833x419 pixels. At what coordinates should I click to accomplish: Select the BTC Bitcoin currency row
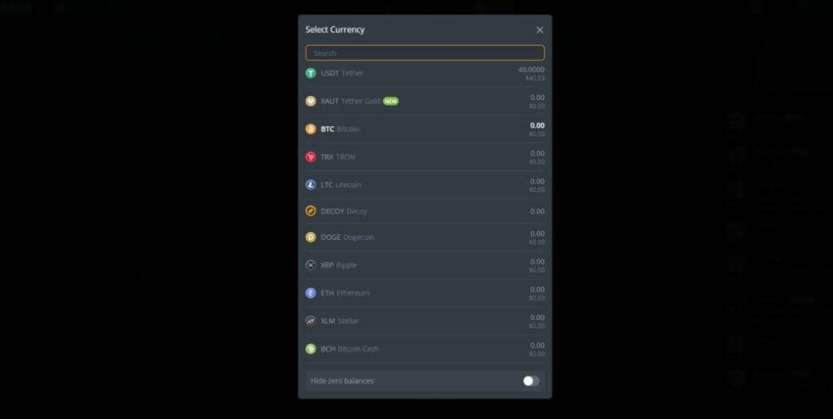pos(425,129)
